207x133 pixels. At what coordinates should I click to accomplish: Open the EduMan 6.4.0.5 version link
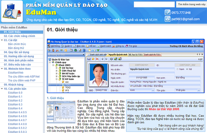click(x=17, y=112)
